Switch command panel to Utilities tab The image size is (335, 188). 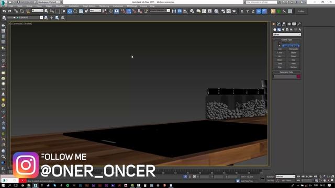[x=299, y=24]
